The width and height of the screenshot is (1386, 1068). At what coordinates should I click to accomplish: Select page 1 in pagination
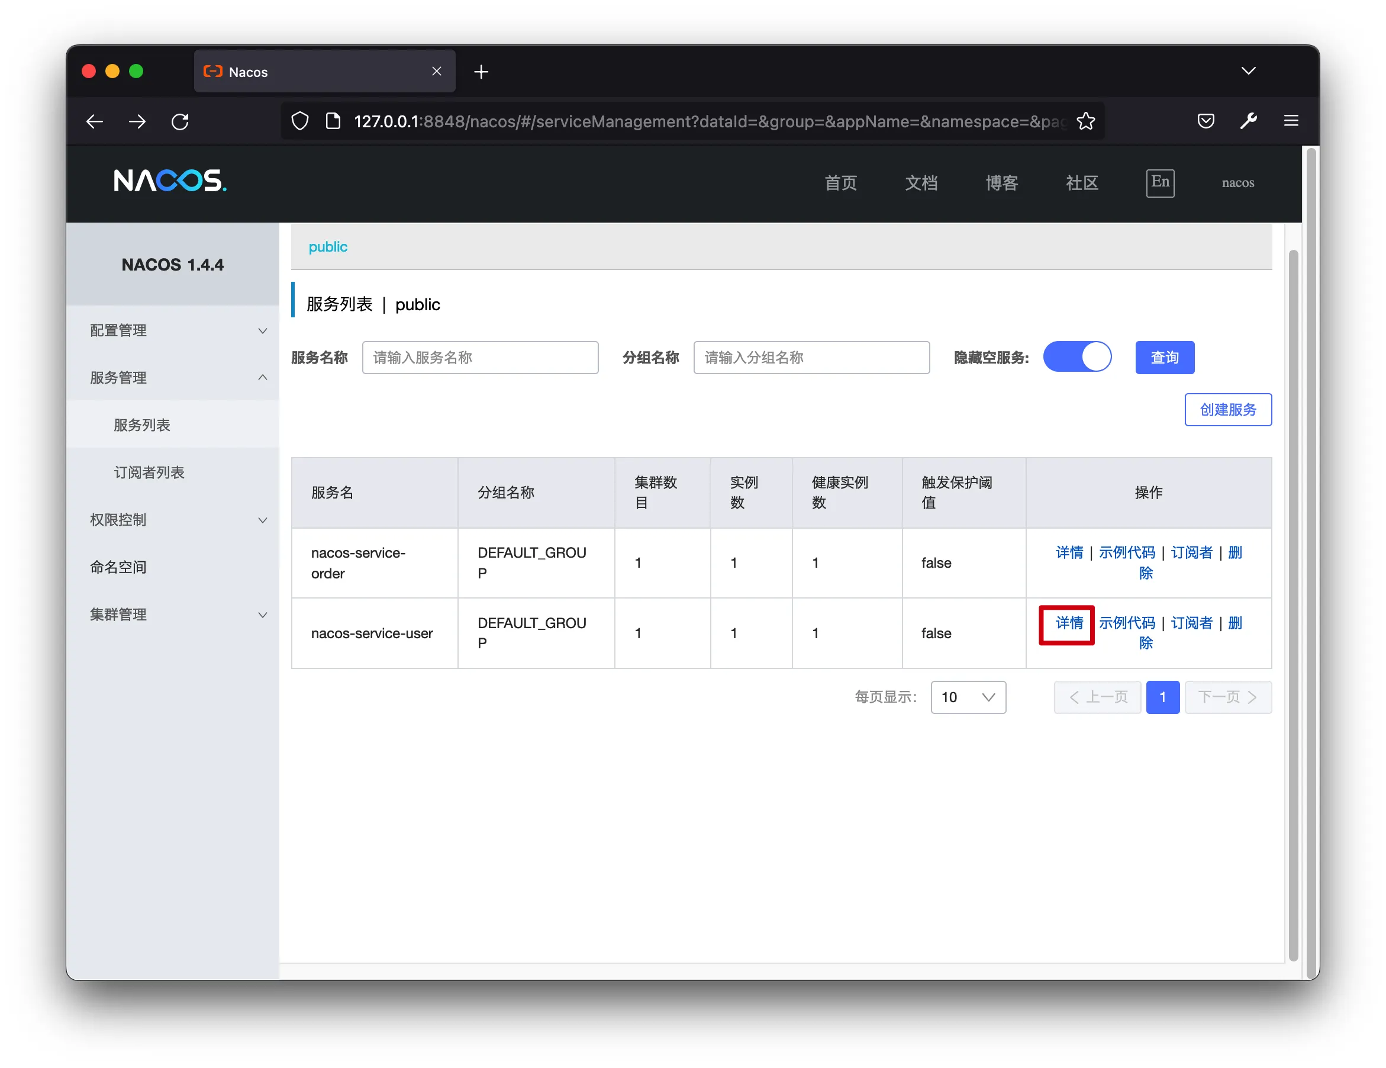1163,697
